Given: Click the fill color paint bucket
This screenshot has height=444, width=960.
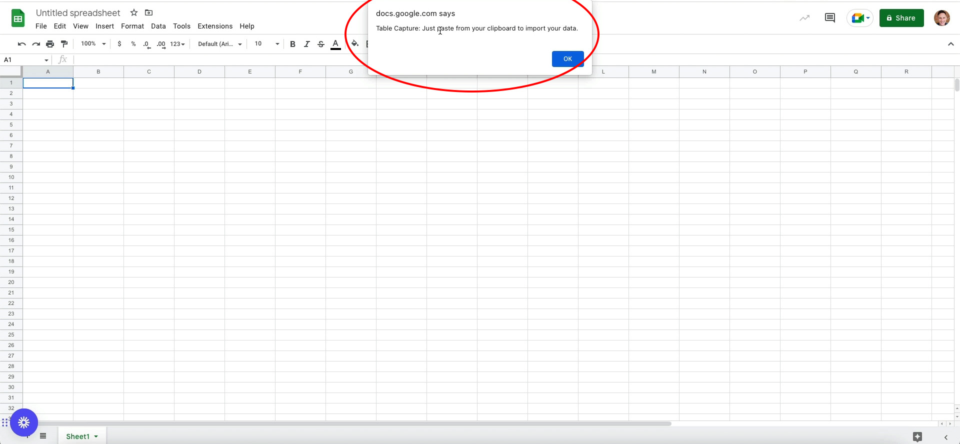Looking at the screenshot, I should coord(354,44).
